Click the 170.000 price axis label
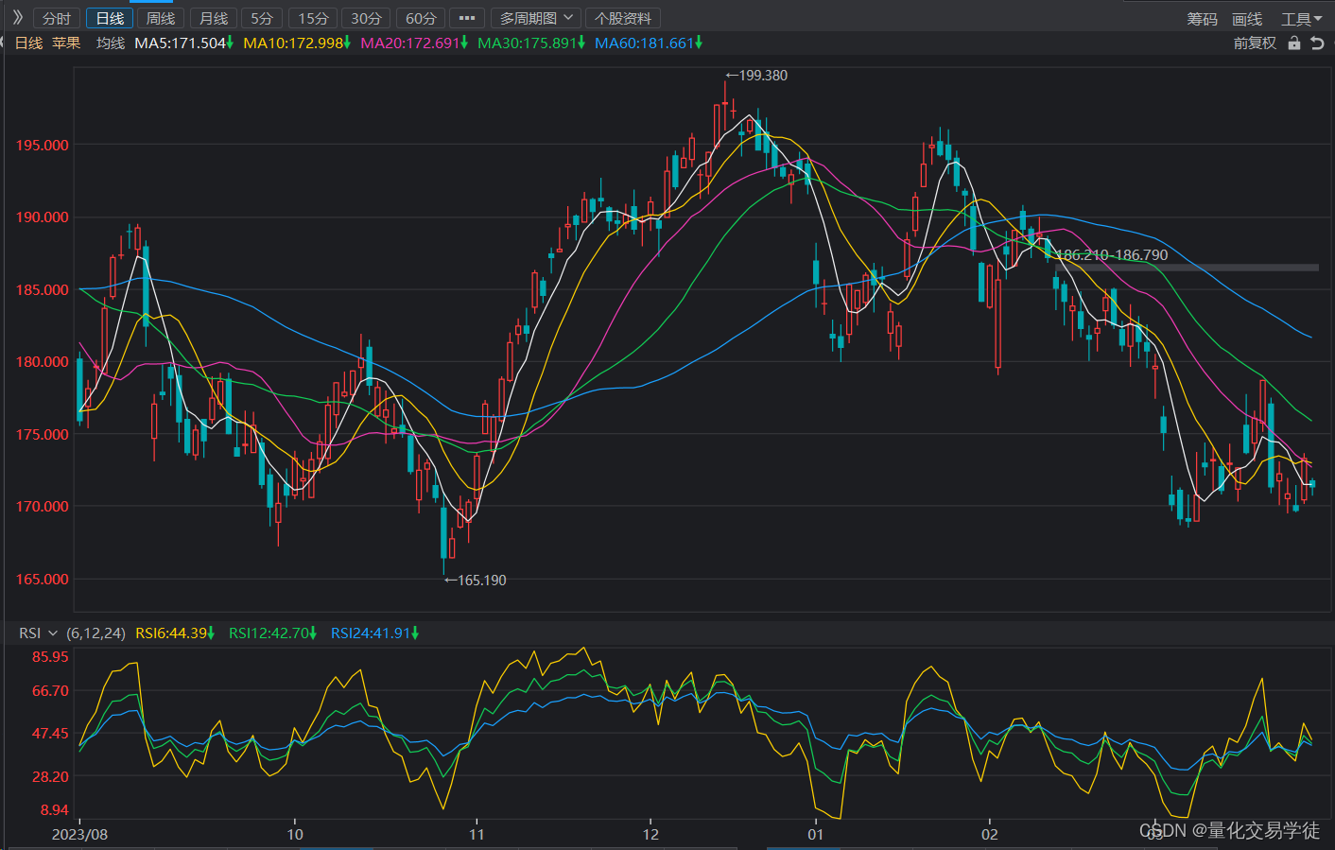The height and width of the screenshot is (850, 1335). coord(43,506)
